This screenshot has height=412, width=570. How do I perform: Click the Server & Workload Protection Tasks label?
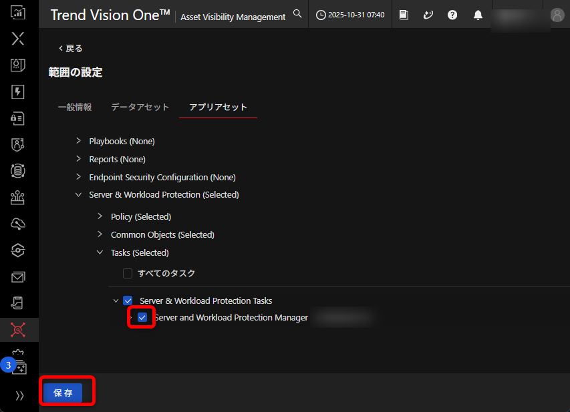[206, 301]
